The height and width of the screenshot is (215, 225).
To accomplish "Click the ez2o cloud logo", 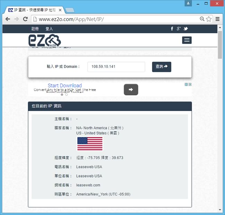I will click(x=45, y=40).
